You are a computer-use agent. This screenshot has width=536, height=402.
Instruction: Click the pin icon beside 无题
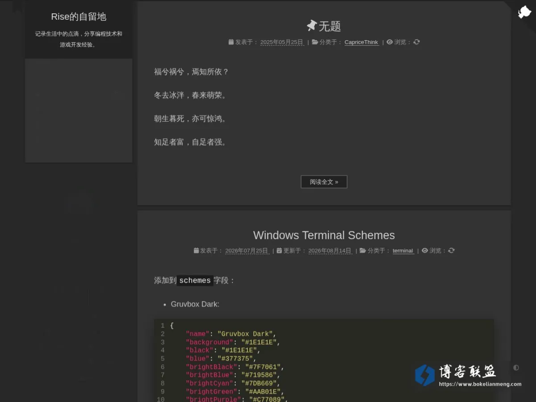pyautogui.click(x=312, y=26)
